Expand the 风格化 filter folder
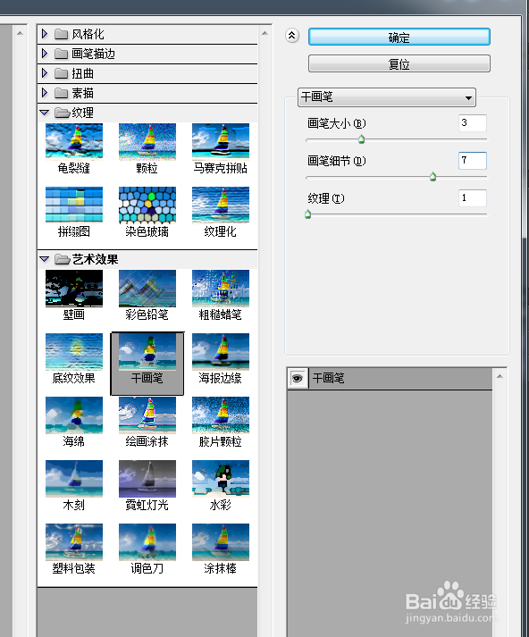The height and width of the screenshot is (637, 529). pos(45,34)
